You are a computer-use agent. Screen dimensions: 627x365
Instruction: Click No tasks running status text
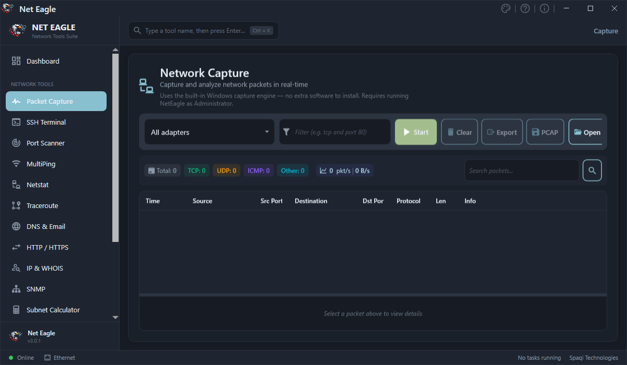click(x=539, y=358)
